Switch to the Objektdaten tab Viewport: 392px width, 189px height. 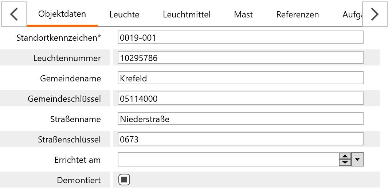pos(62,15)
